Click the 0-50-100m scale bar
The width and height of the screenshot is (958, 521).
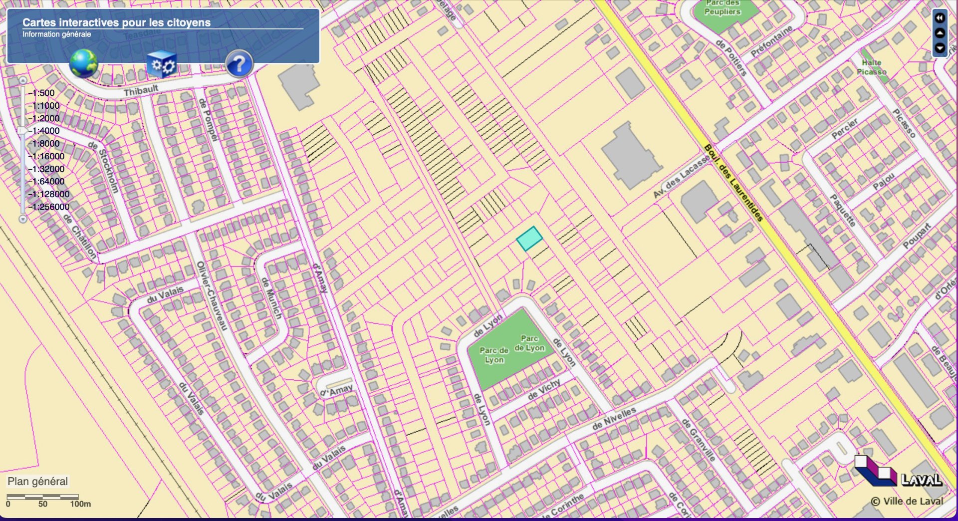(48, 501)
